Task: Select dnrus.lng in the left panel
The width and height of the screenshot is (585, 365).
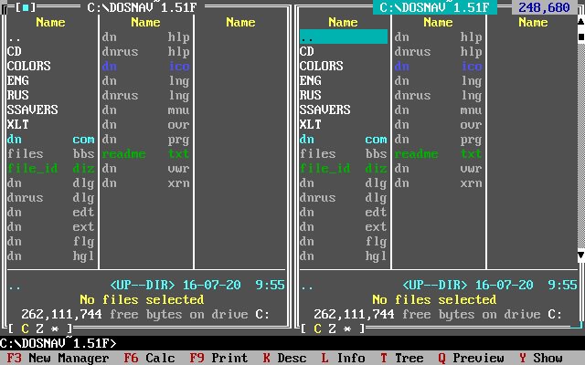Action: click(x=146, y=95)
